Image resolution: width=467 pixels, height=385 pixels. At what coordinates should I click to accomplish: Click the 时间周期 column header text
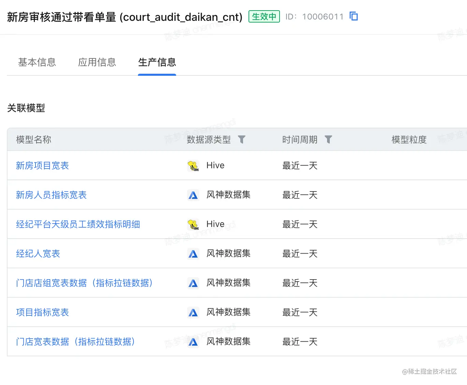[x=300, y=140]
